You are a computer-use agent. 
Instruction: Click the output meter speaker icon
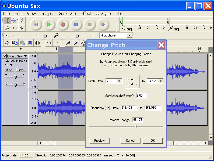123,28
